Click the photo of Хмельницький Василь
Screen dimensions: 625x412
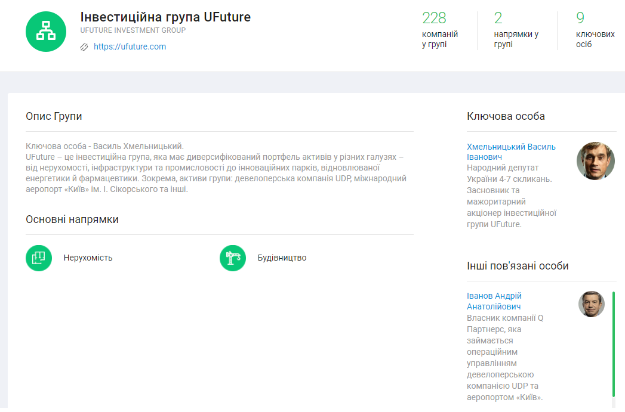(595, 161)
